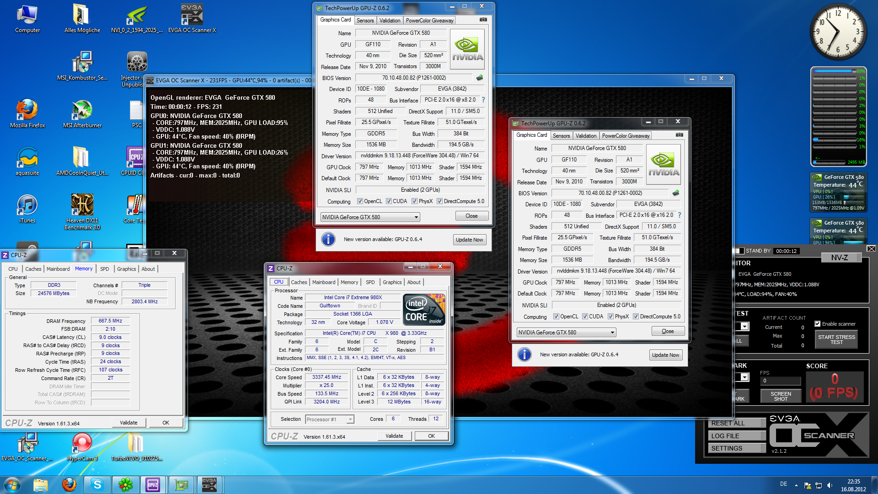Toggle DirectCompute 5.0 checkbox in upper GPU-Z

[x=439, y=201]
